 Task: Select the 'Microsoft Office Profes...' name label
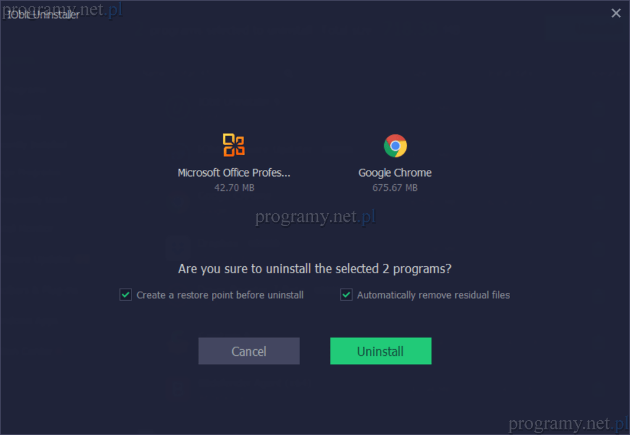(234, 173)
